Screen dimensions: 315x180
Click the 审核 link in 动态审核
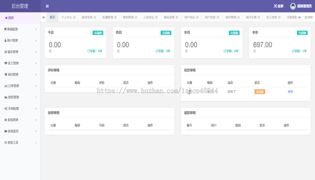point(290,92)
